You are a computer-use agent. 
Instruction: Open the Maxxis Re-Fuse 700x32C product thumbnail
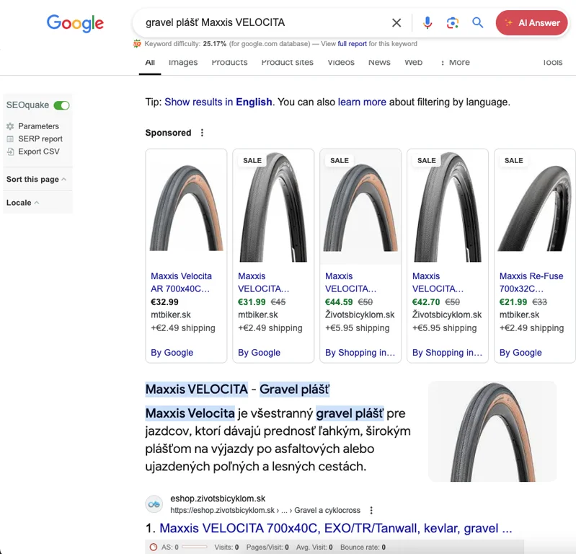tap(534, 208)
